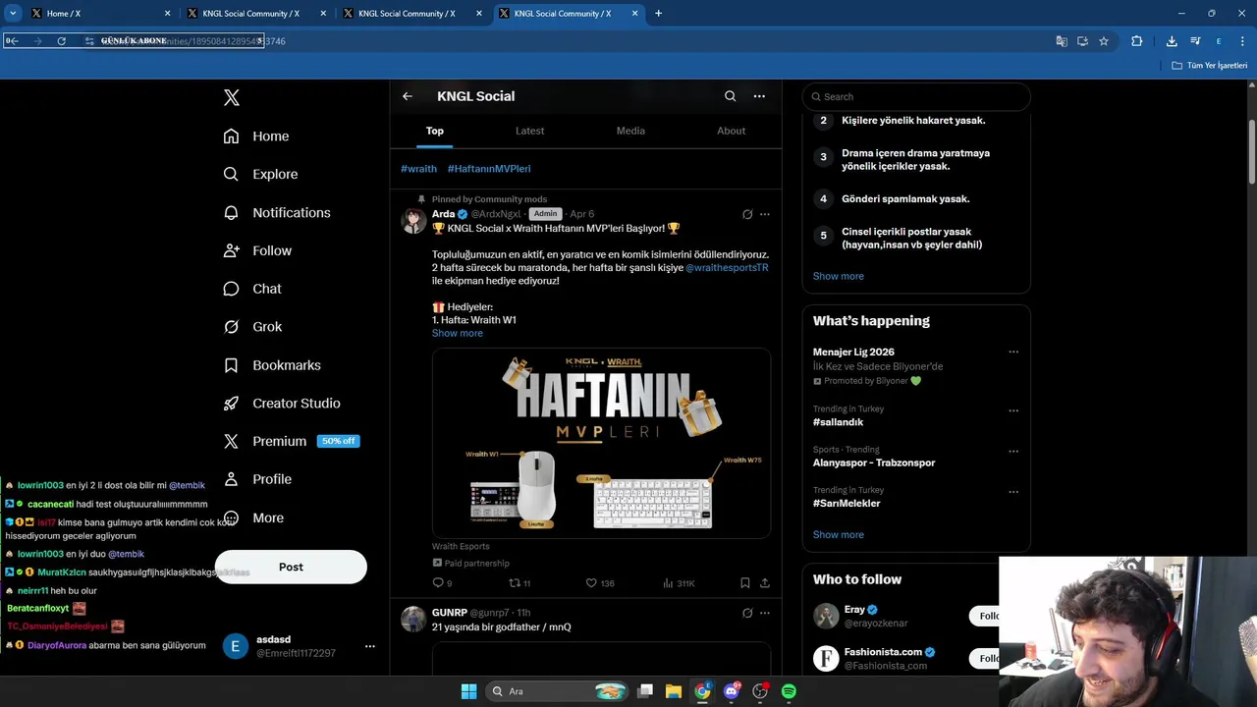Reload the page
The width and height of the screenshot is (1257, 707).
pos(61,41)
